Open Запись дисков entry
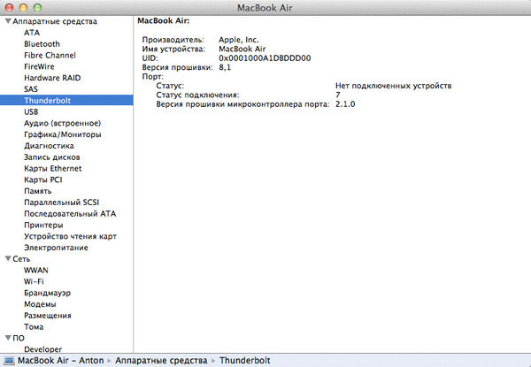Image resolution: width=531 pixels, height=367 pixels. point(52,157)
